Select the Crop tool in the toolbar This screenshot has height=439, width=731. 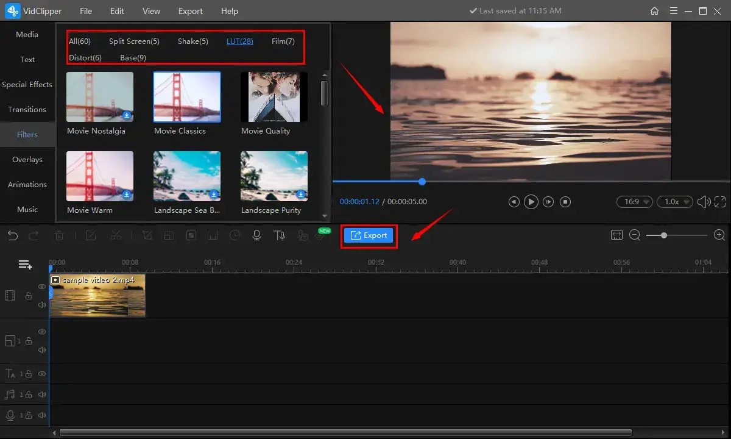147,235
